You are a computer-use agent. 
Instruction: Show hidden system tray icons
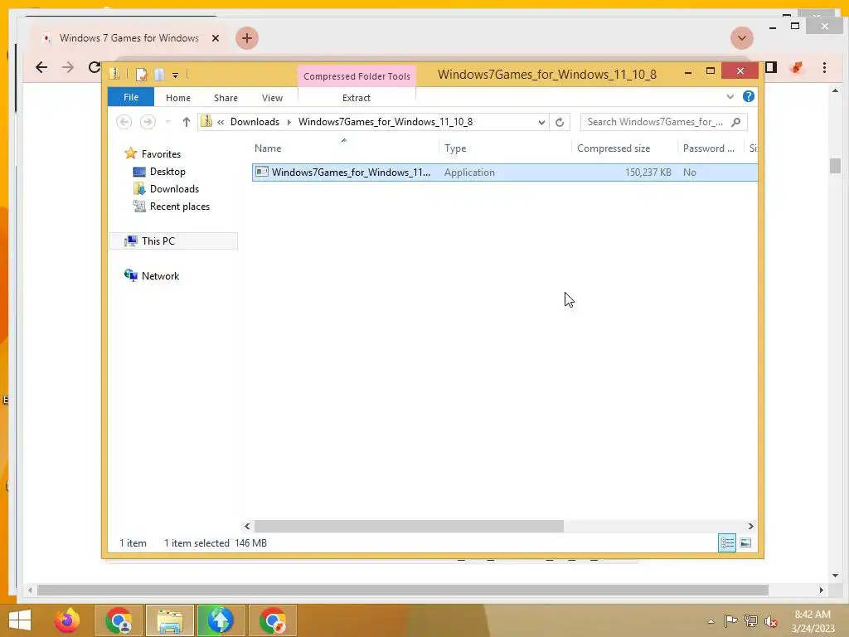(711, 621)
